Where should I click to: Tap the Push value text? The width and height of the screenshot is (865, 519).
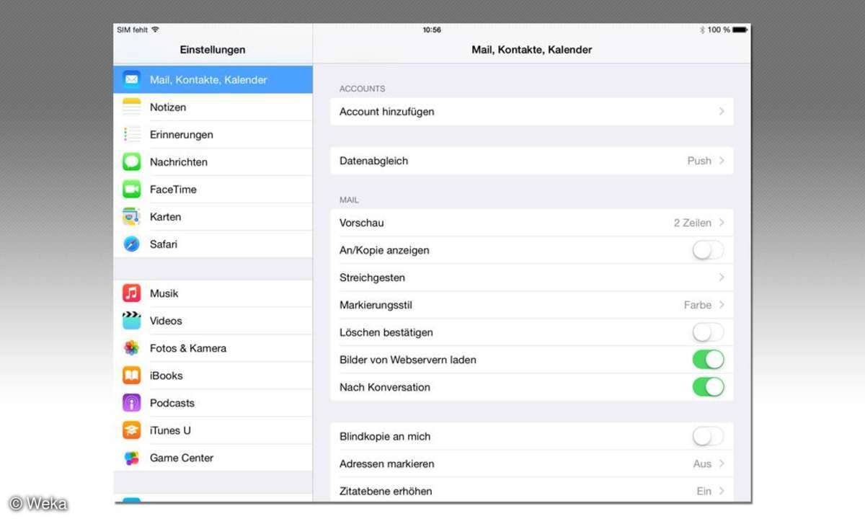click(699, 161)
